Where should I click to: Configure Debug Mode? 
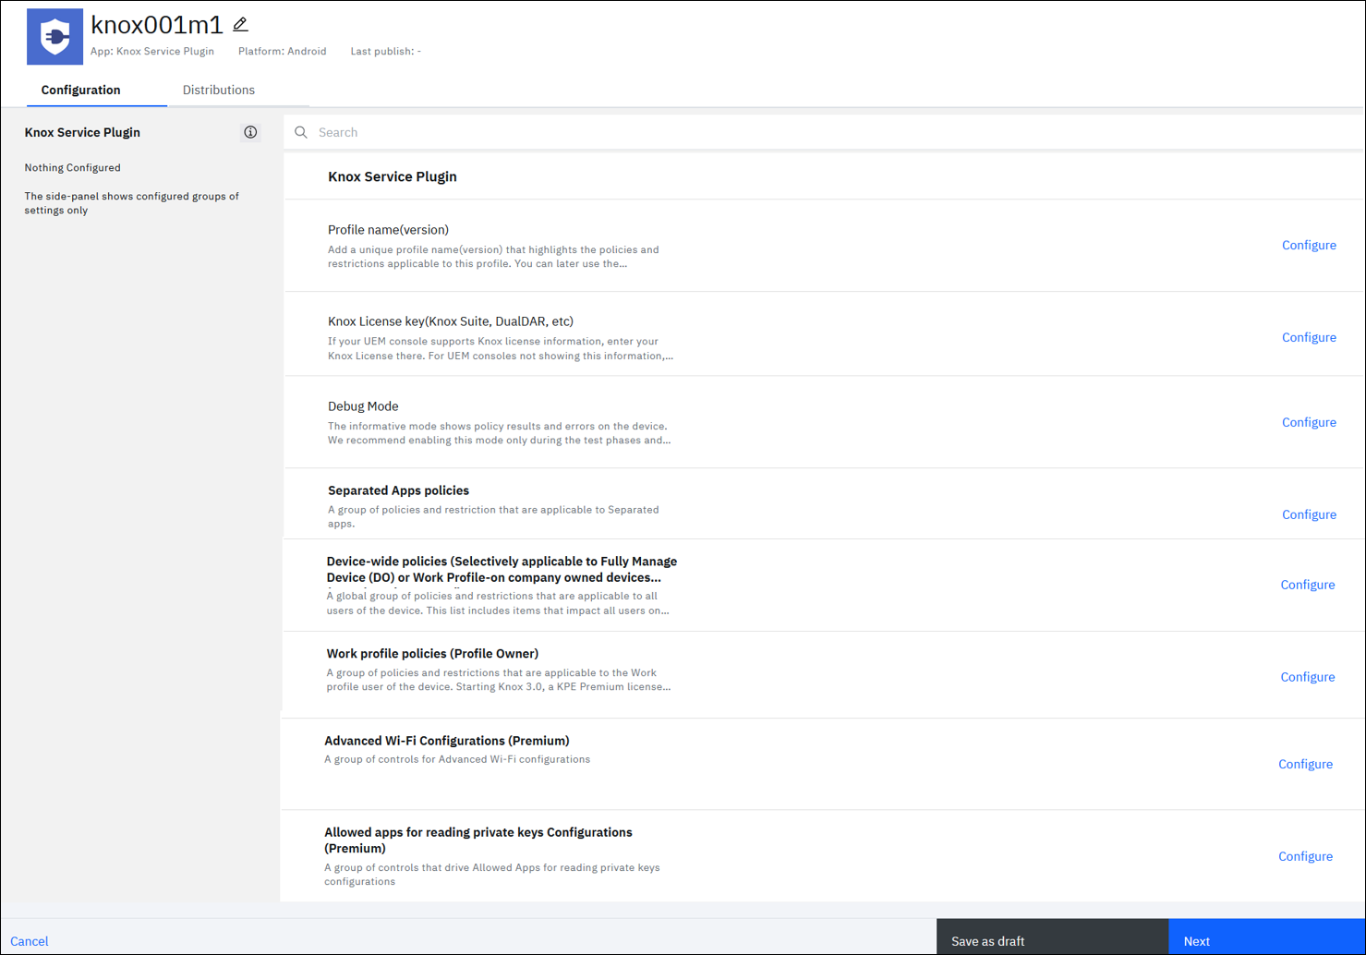1309,422
